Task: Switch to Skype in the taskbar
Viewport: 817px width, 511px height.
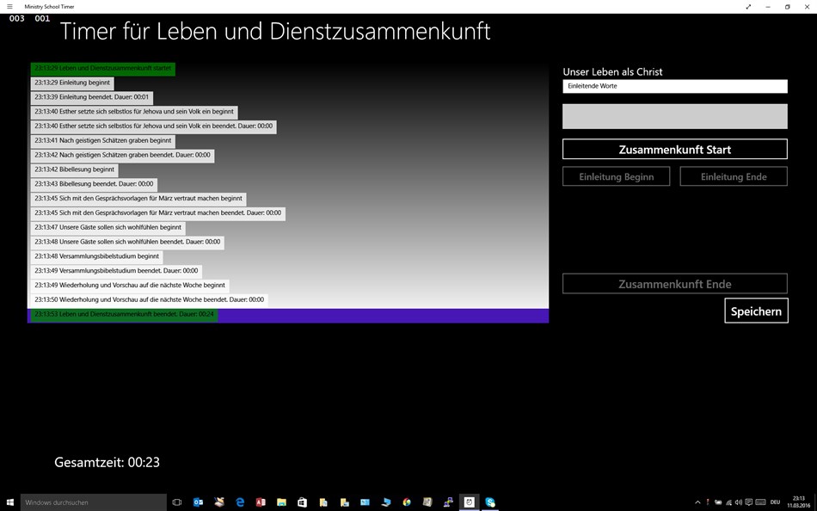Action: (x=490, y=502)
